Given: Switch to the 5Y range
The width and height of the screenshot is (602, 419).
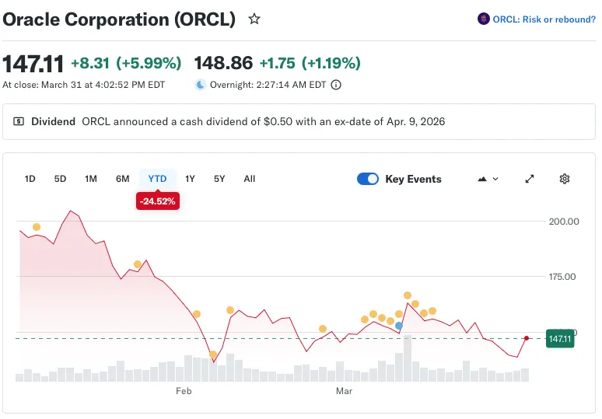Looking at the screenshot, I should click(x=219, y=179).
